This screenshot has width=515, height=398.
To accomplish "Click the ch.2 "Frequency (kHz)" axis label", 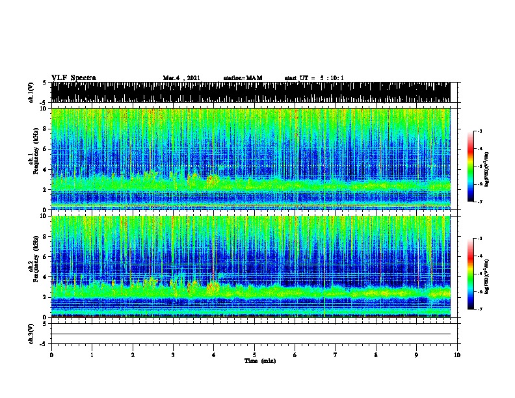I will [36, 259].
